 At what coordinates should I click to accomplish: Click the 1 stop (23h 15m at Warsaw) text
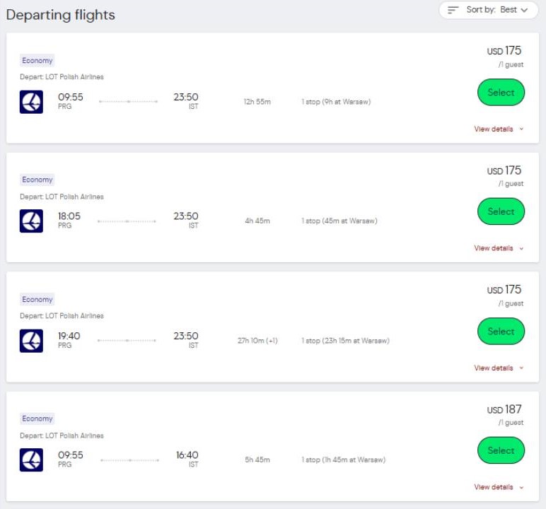pyautogui.click(x=344, y=341)
